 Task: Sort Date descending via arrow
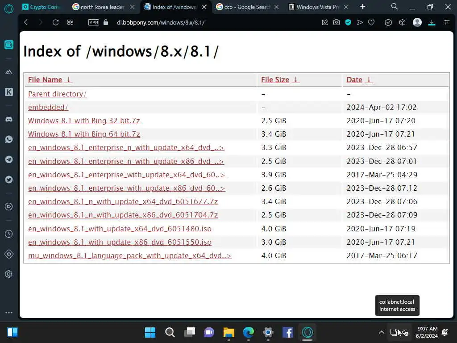pyautogui.click(x=369, y=79)
